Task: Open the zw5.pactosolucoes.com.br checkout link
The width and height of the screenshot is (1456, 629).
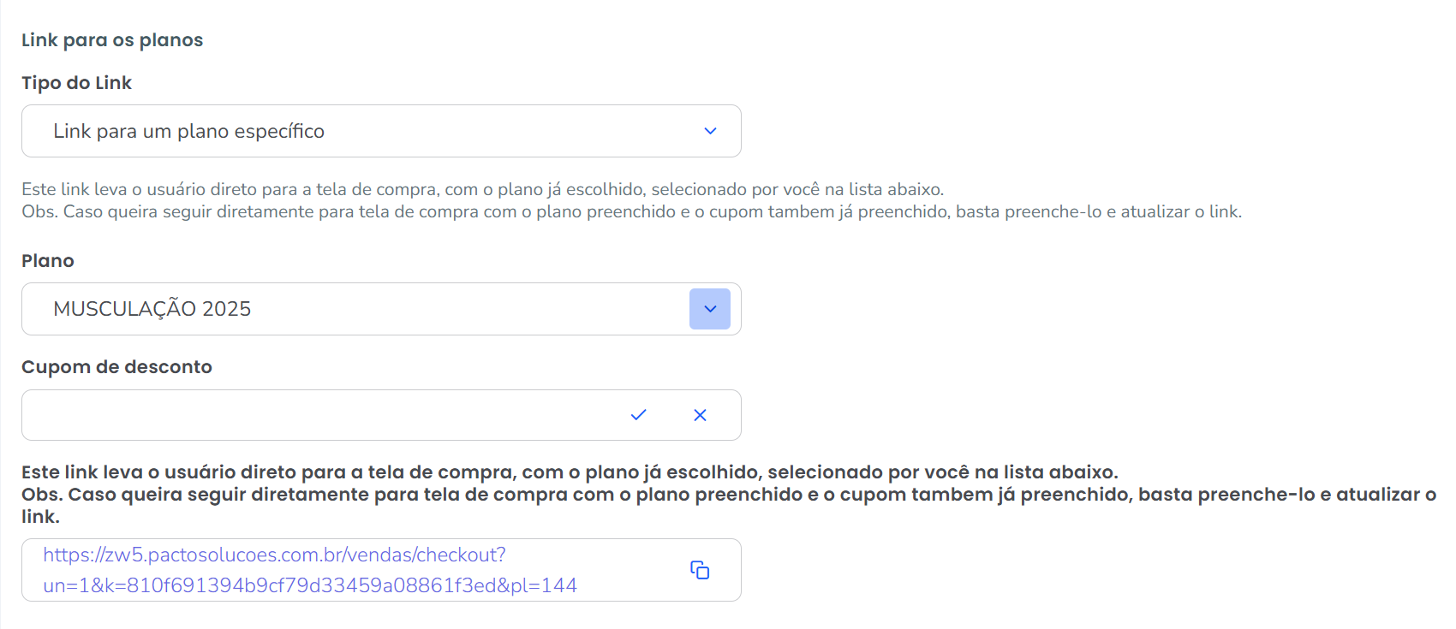Action: 274,555
